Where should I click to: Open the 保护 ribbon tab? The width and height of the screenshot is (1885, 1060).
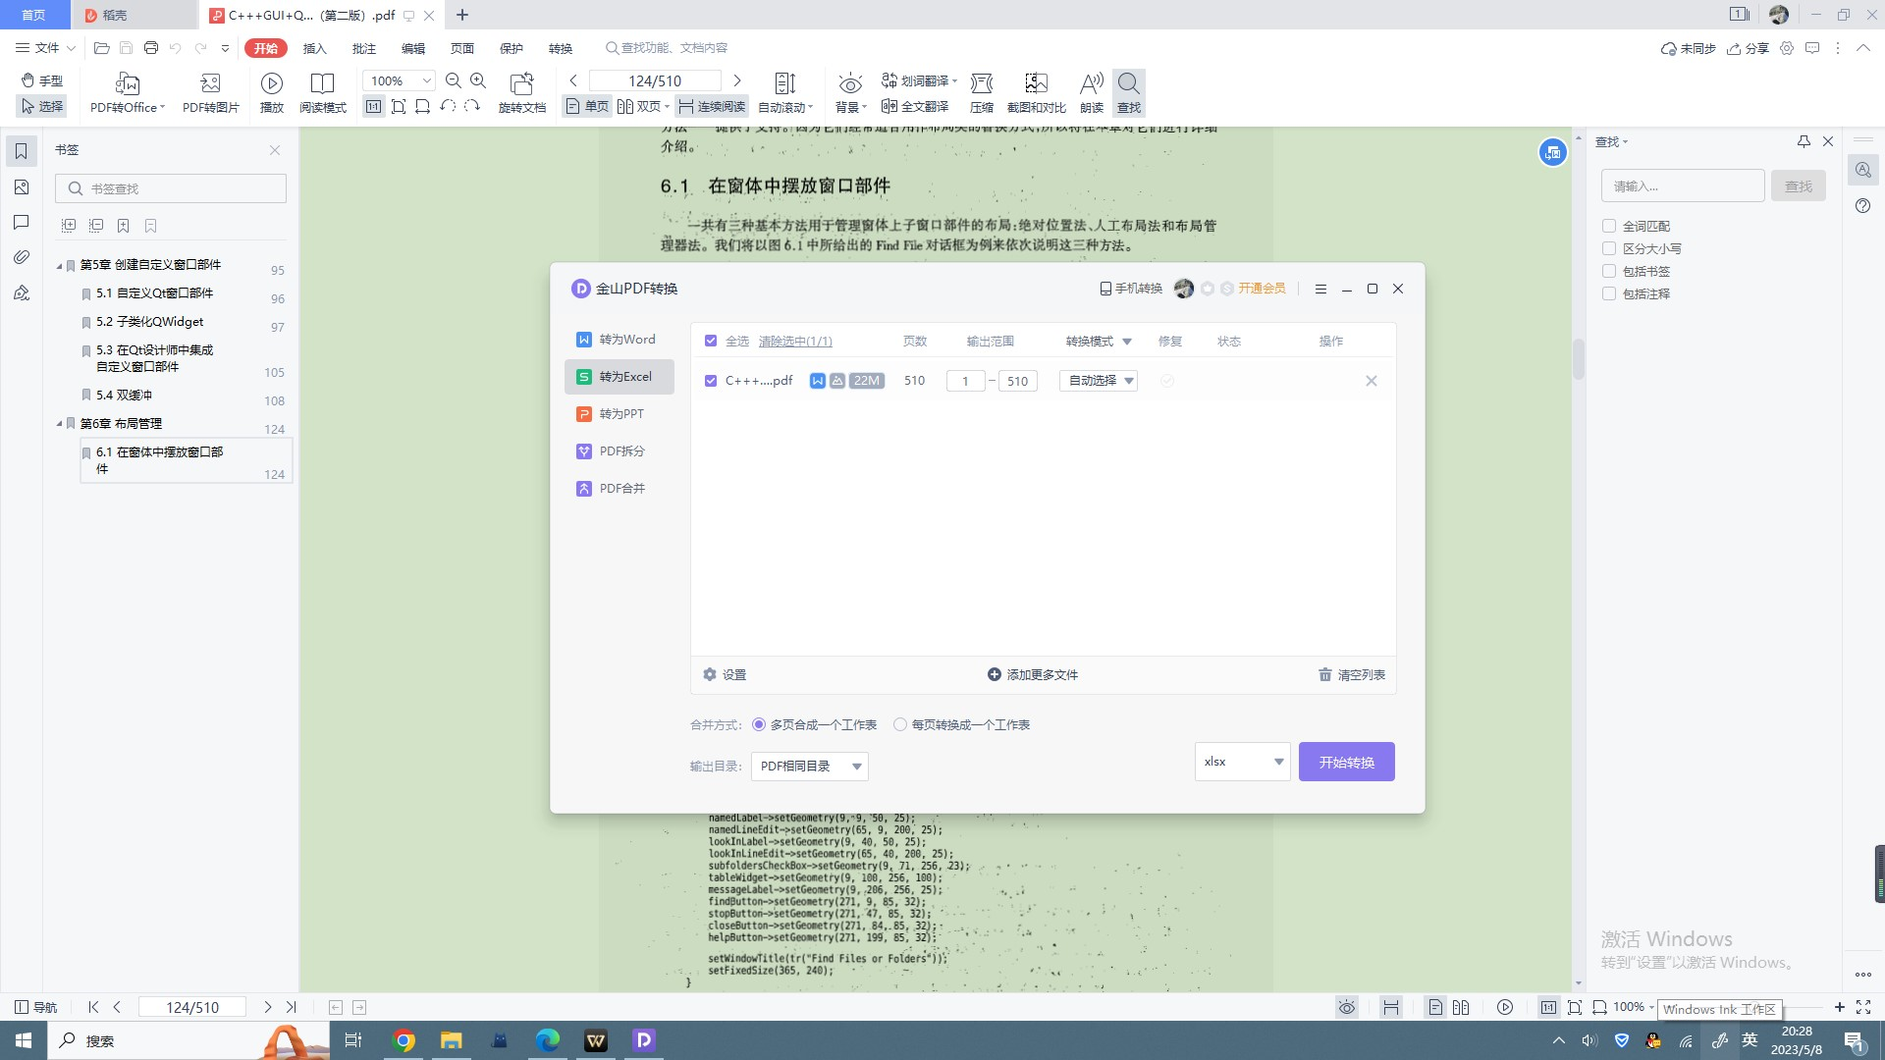[511, 48]
